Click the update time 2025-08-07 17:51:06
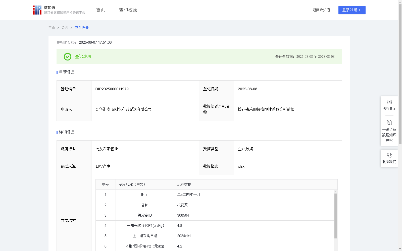 point(95,43)
